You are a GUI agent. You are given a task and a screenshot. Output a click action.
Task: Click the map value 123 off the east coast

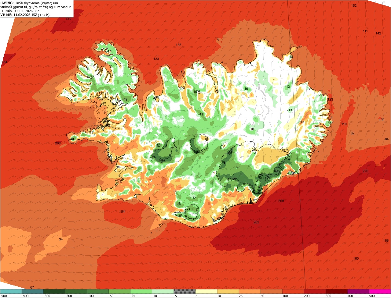click(x=330, y=100)
